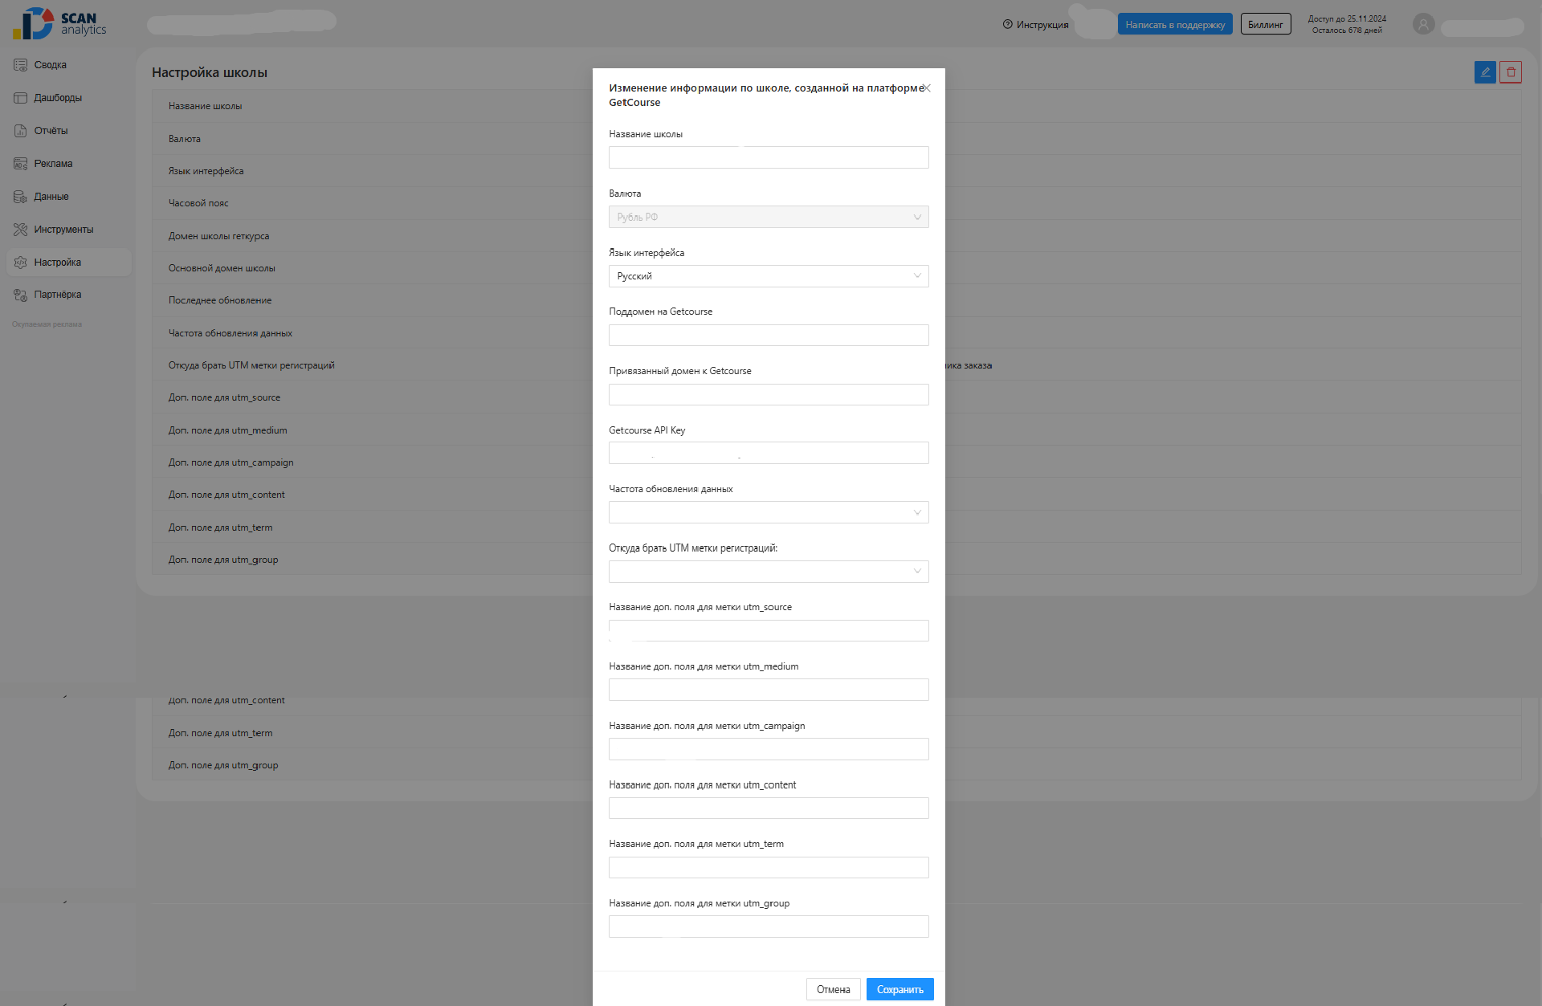The width and height of the screenshot is (1542, 1006).
Task: Click the user avatar icon
Action: (x=1424, y=24)
